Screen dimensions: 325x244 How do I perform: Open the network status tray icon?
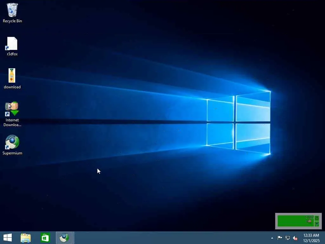click(x=288, y=238)
